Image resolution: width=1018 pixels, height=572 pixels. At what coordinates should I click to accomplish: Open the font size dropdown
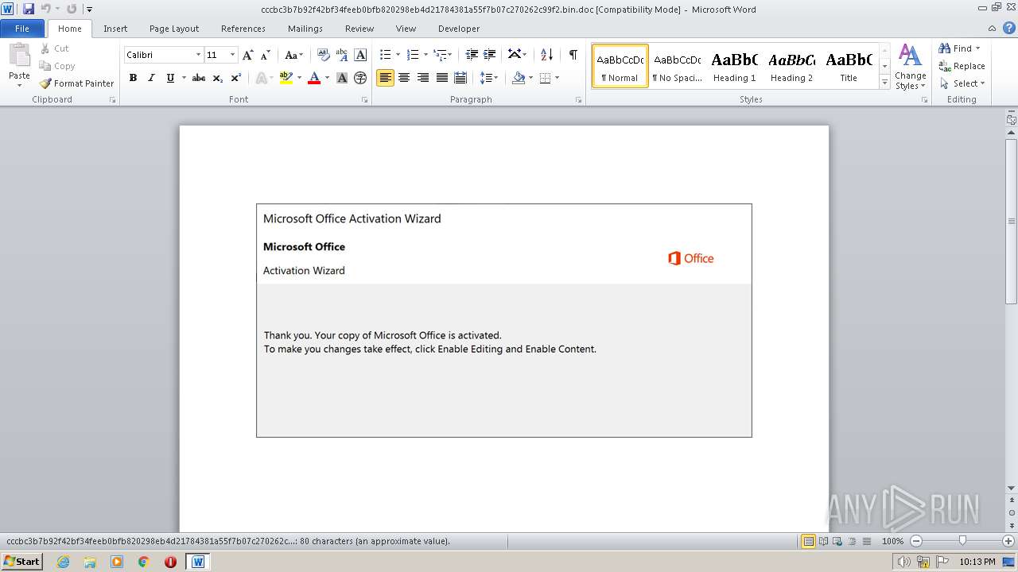click(x=232, y=55)
